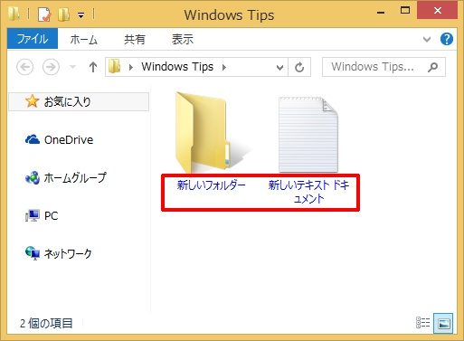Select the 新しいテキスト ドキュメント file thumbnail
This screenshot has height=341, width=464.
click(308, 134)
